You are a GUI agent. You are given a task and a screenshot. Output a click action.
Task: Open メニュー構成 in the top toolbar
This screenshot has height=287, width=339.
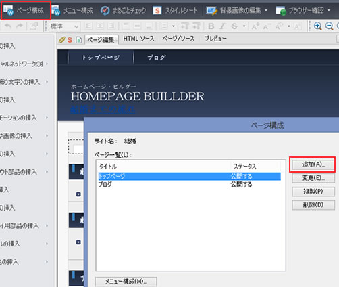(72, 10)
